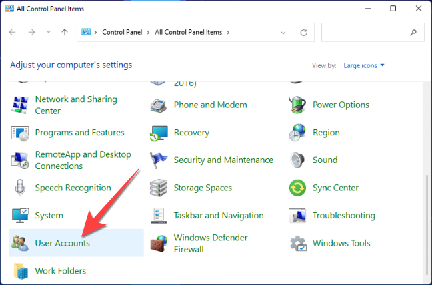Click the Sound speaker icon
432x285 pixels.
coord(297,160)
